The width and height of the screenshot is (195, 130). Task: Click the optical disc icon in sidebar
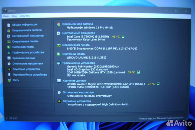(9, 64)
